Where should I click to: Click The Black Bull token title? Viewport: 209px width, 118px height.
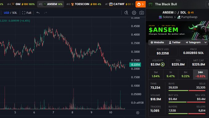pyautogui.click(x=166, y=4)
